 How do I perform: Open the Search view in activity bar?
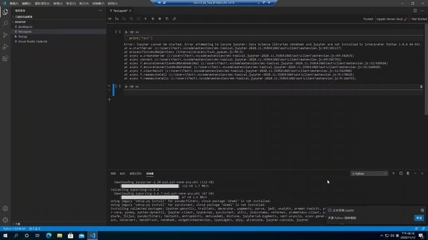click(x=5, y=23)
